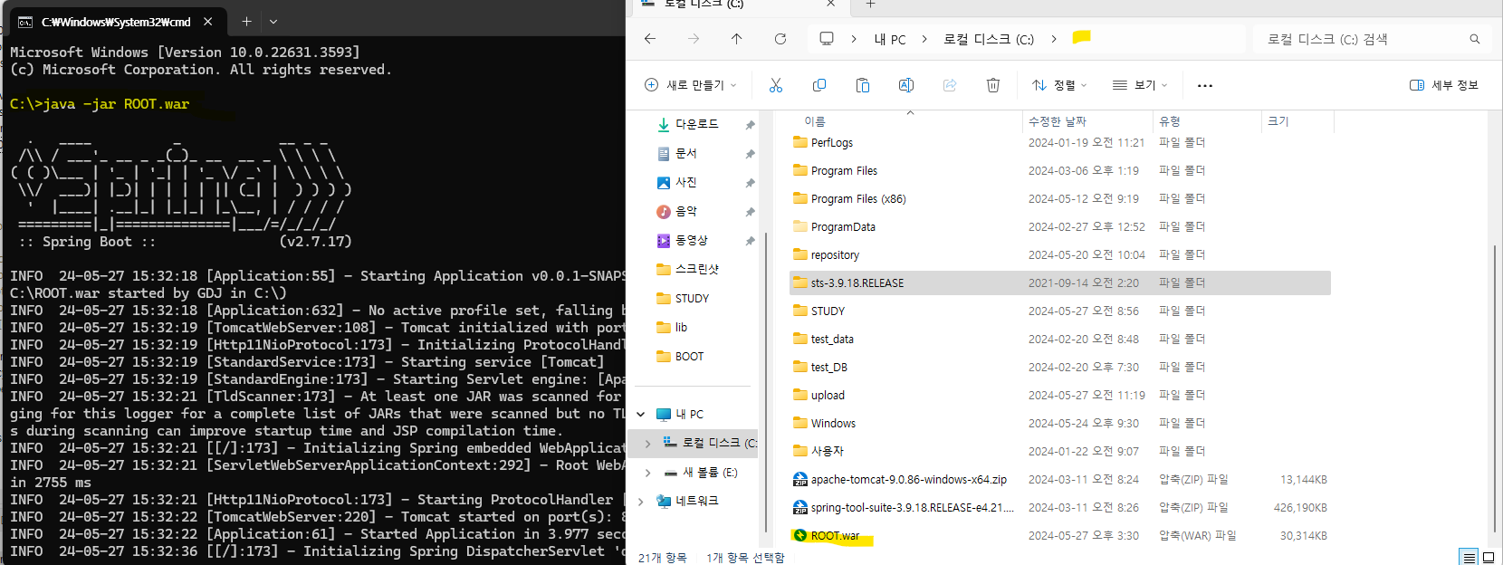The height and width of the screenshot is (565, 1503).
Task: Click the pin icon next to 문서
Action: tap(750, 154)
